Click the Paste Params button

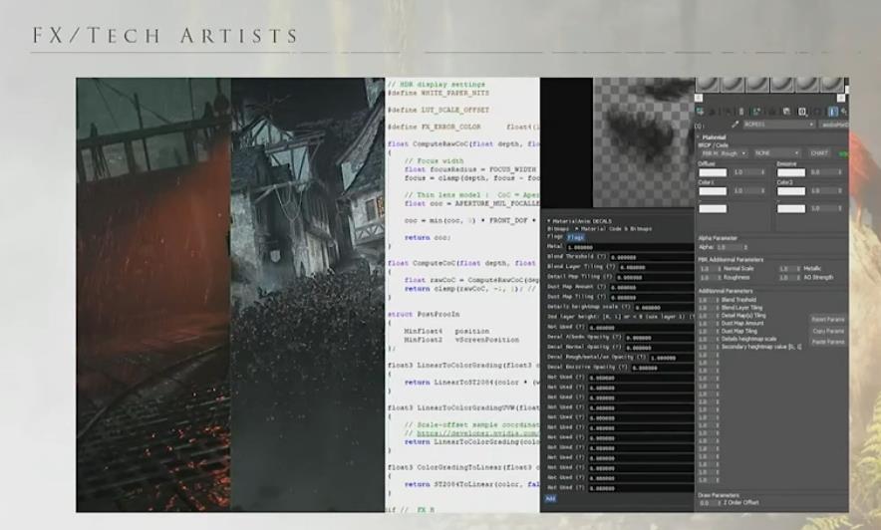[827, 342]
